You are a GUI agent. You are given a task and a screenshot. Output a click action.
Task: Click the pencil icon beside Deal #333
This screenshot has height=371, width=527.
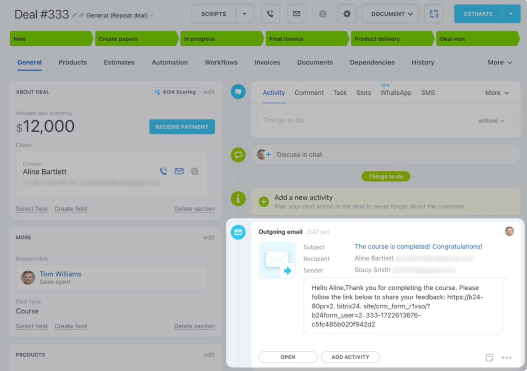click(74, 15)
